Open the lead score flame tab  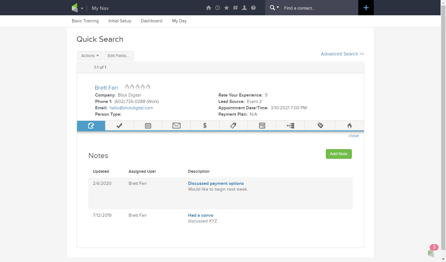tap(350, 126)
